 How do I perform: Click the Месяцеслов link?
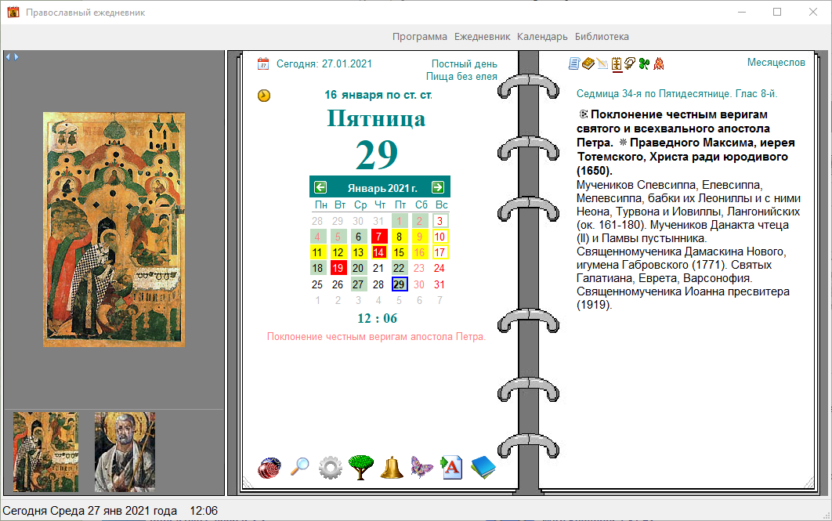(x=776, y=63)
